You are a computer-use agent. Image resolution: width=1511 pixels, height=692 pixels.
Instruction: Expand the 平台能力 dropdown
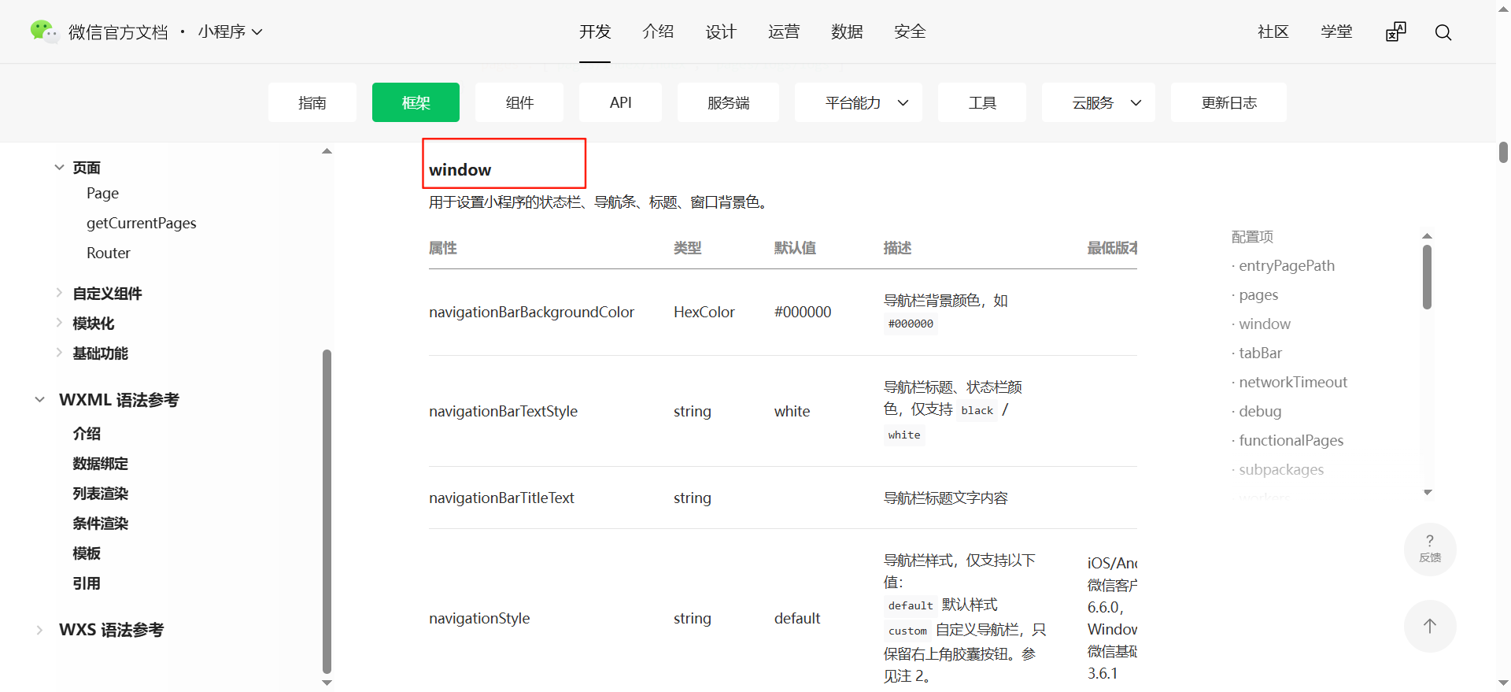(x=858, y=102)
